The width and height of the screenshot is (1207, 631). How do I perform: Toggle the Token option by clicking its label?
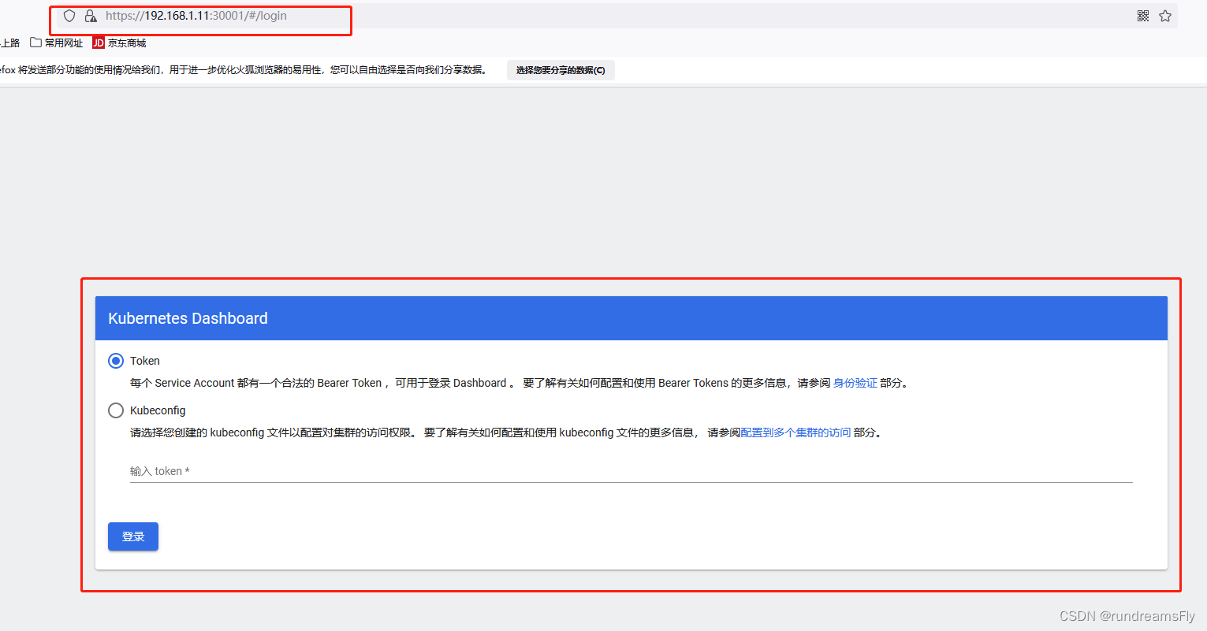(146, 360)
